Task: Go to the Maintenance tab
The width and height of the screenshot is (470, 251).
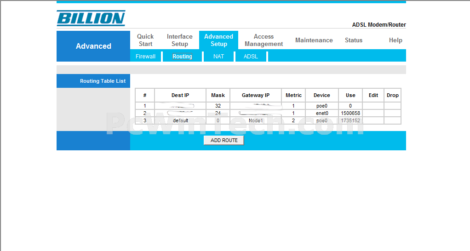Action: (x=314, y=40)
